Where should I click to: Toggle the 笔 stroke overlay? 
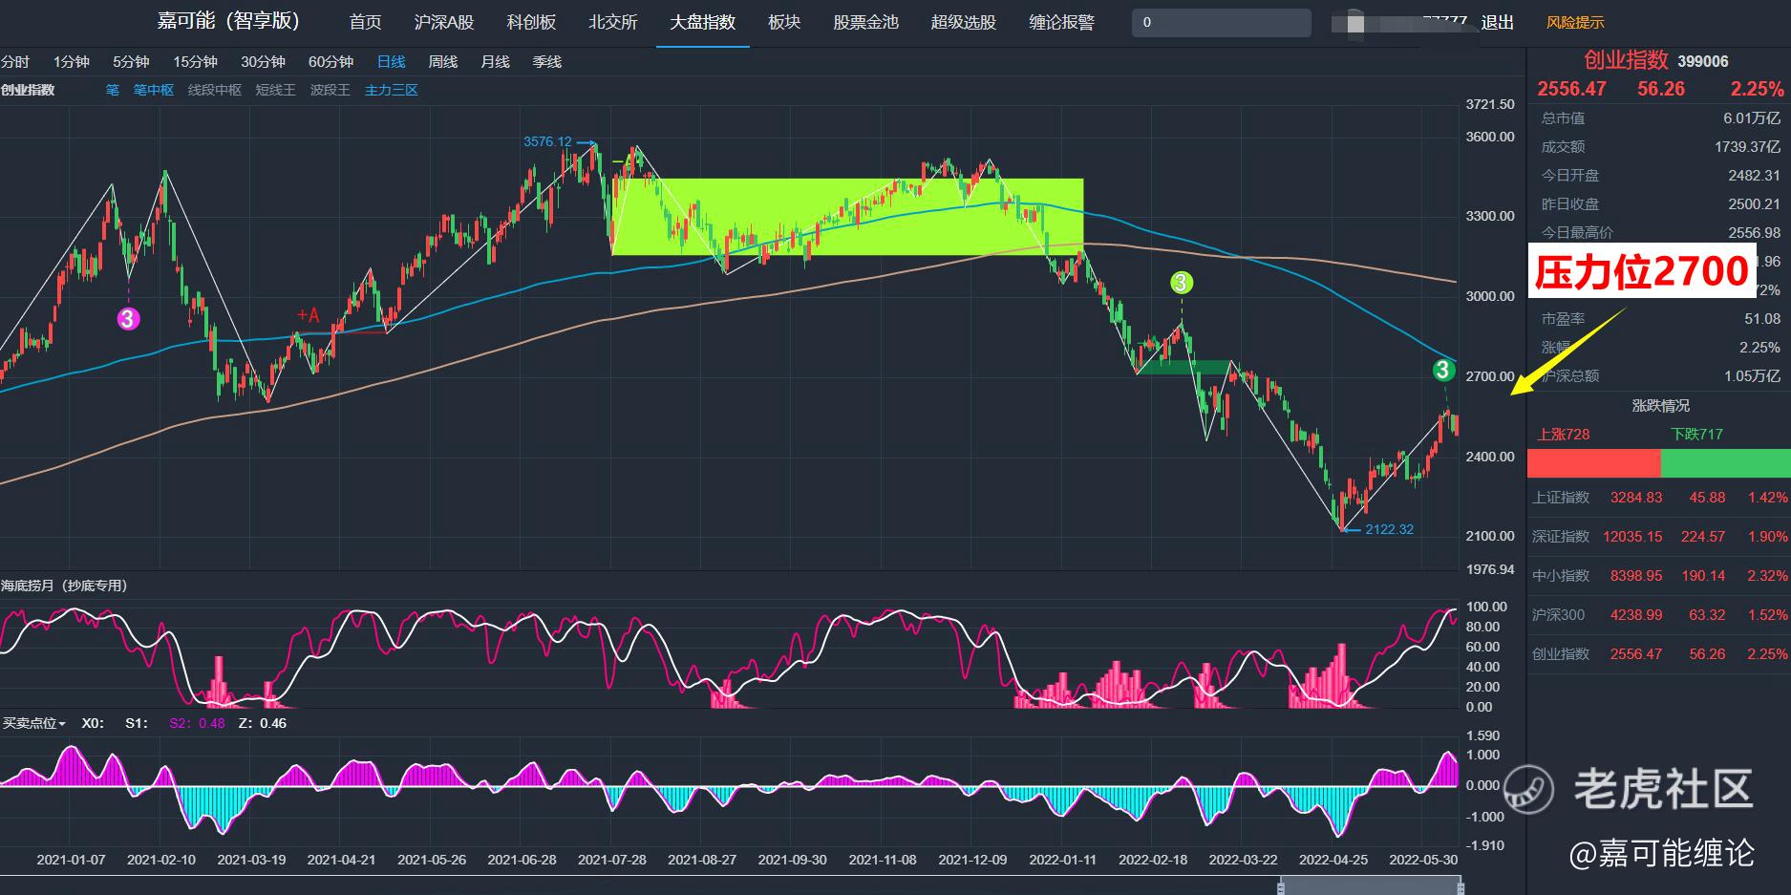(x=112, y=90)
